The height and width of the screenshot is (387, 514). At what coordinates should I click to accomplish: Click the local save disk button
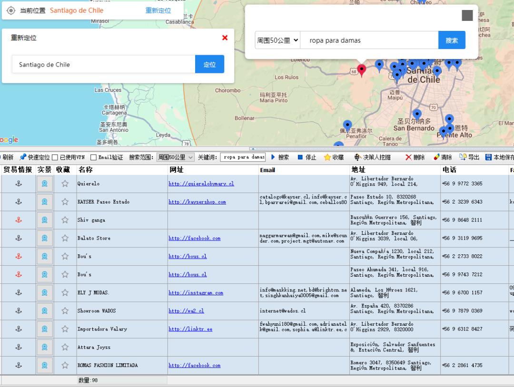pos(499,157)
